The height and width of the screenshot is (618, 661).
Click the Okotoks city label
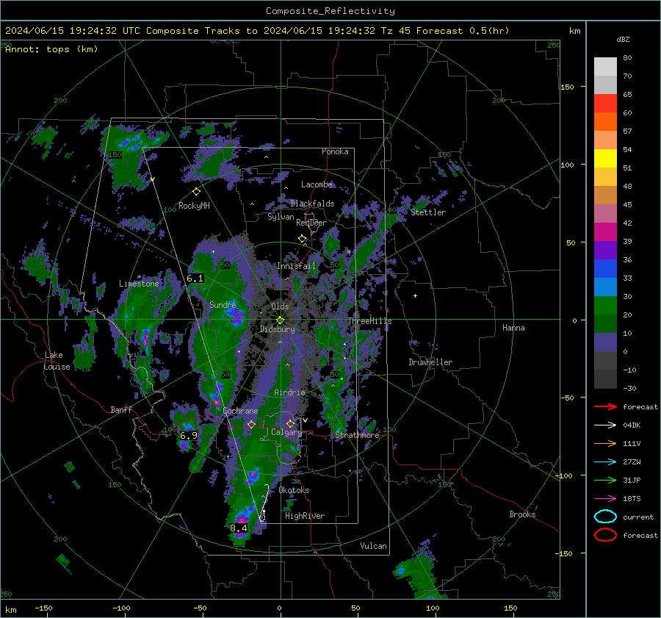pos(294,490)
